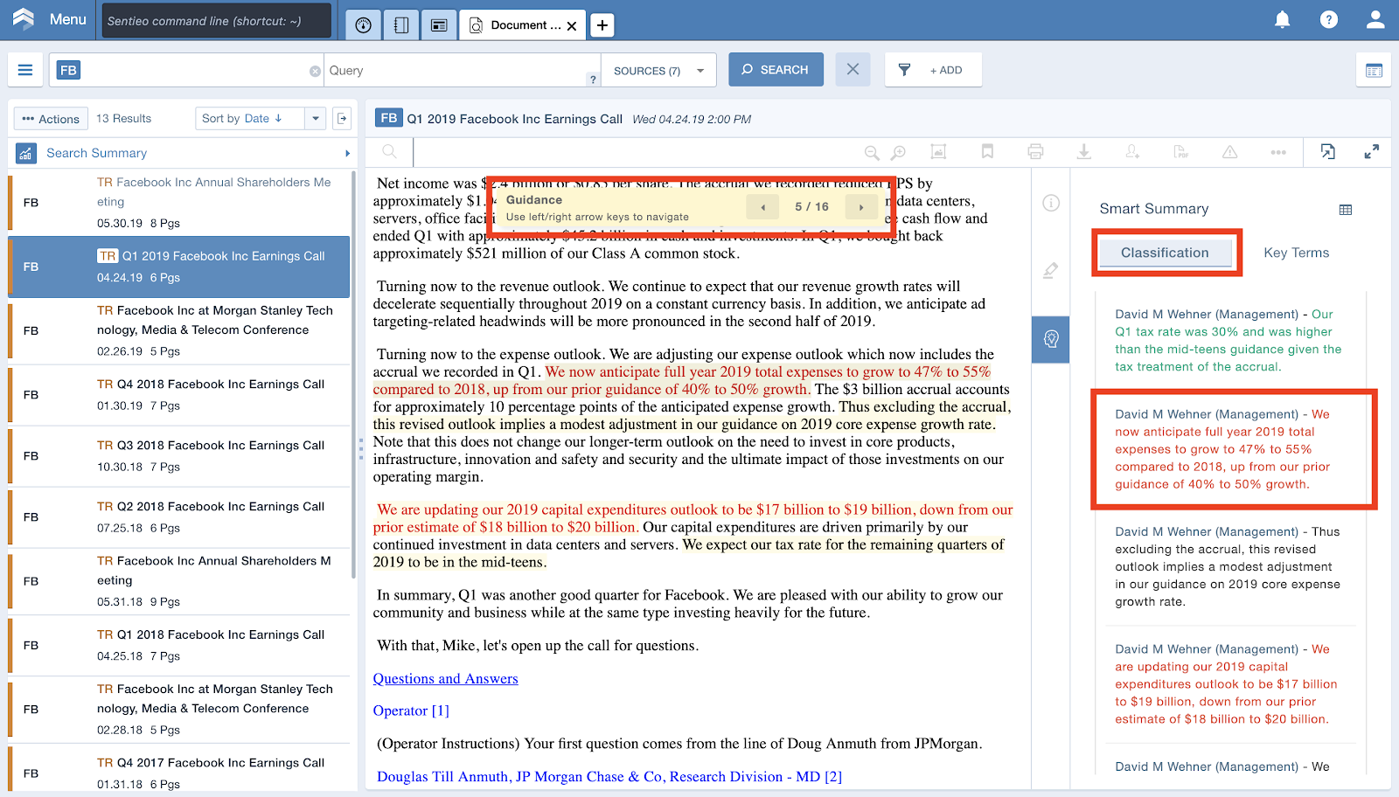Click the add user share icon

click(x=1132, y=152)
